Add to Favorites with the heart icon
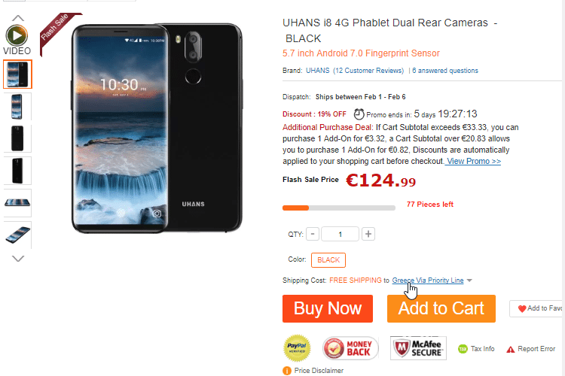Screen dimensions: 565x376 [x=522, y=309]
